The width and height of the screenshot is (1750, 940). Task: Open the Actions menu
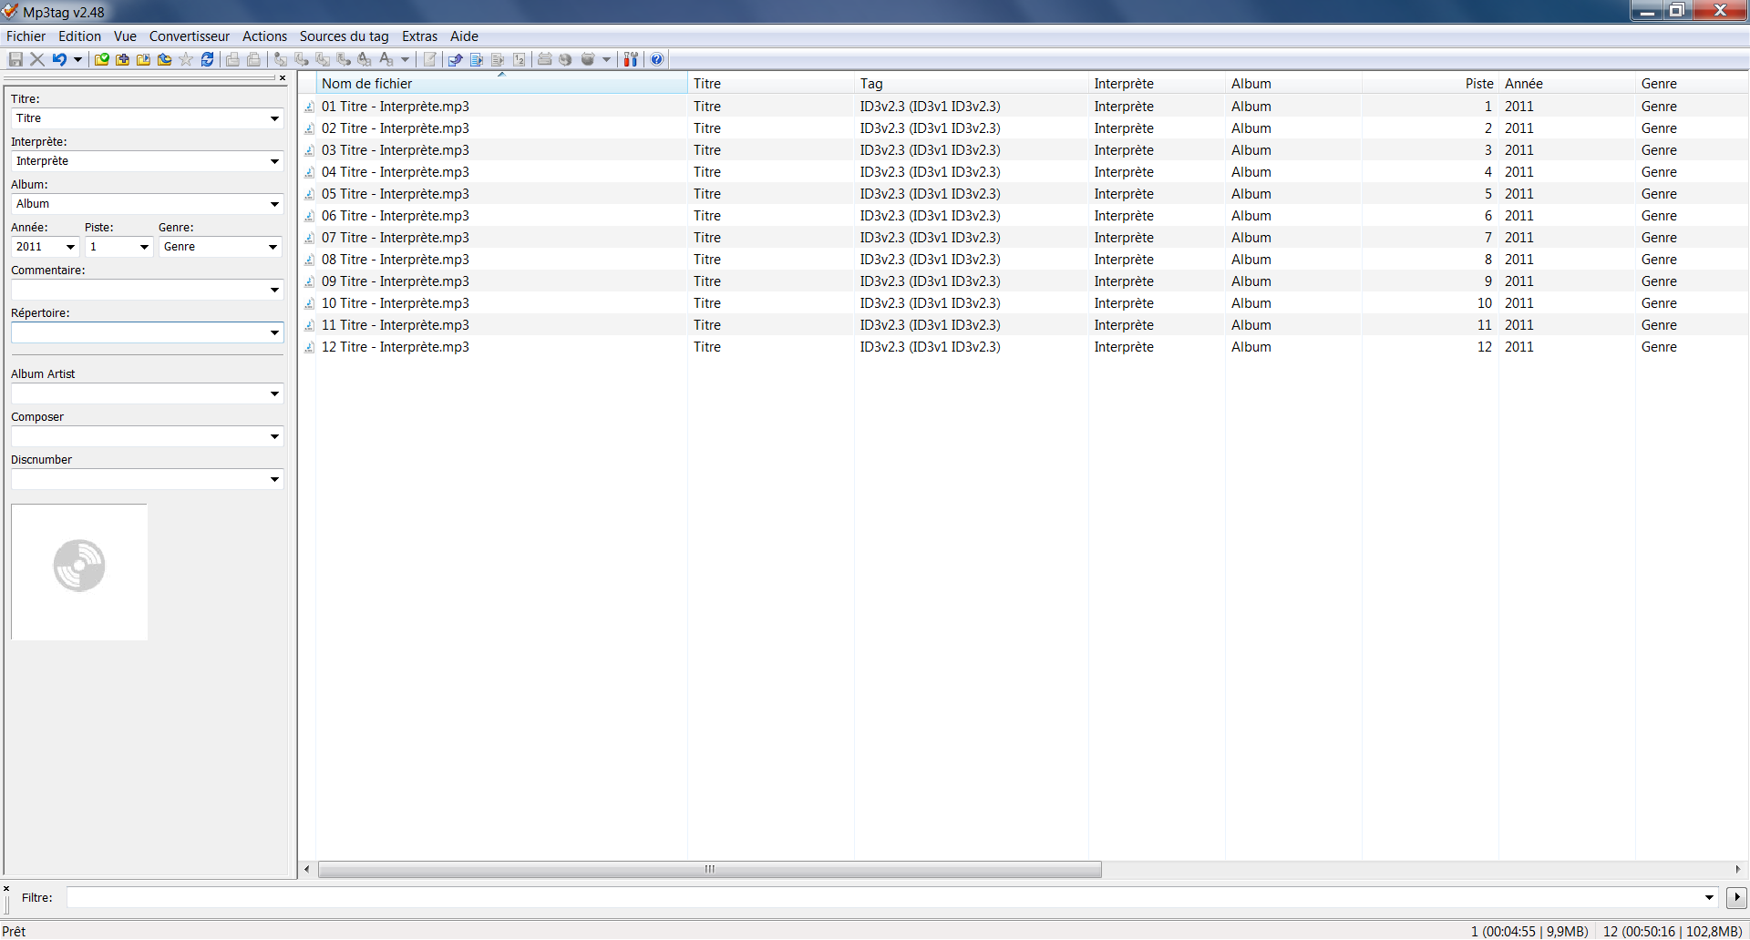click(x=264, y=36)
